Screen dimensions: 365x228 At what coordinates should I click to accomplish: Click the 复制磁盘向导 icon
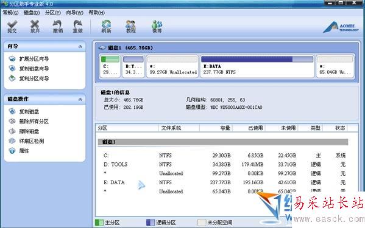12,69
